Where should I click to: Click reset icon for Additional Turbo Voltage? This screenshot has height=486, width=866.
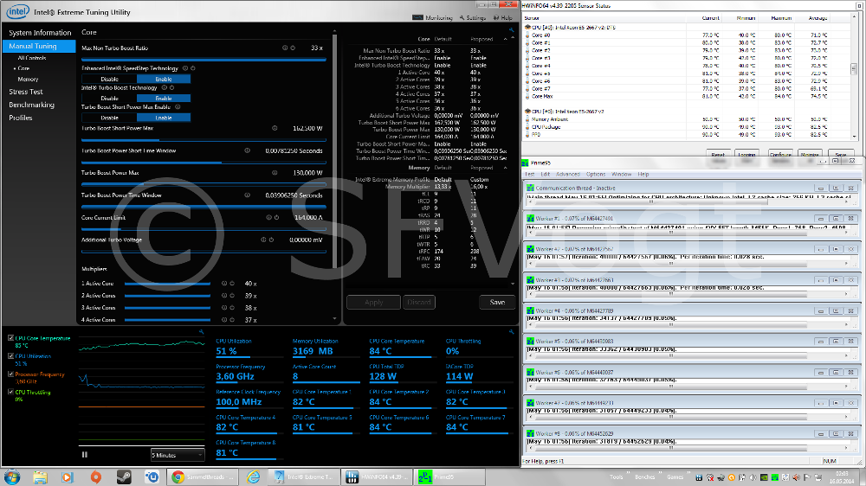271,240
